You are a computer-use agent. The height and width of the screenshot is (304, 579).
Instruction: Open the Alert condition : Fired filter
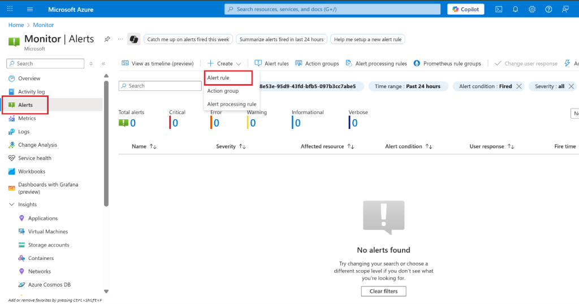pyautogui.click(x=485, y=86)
